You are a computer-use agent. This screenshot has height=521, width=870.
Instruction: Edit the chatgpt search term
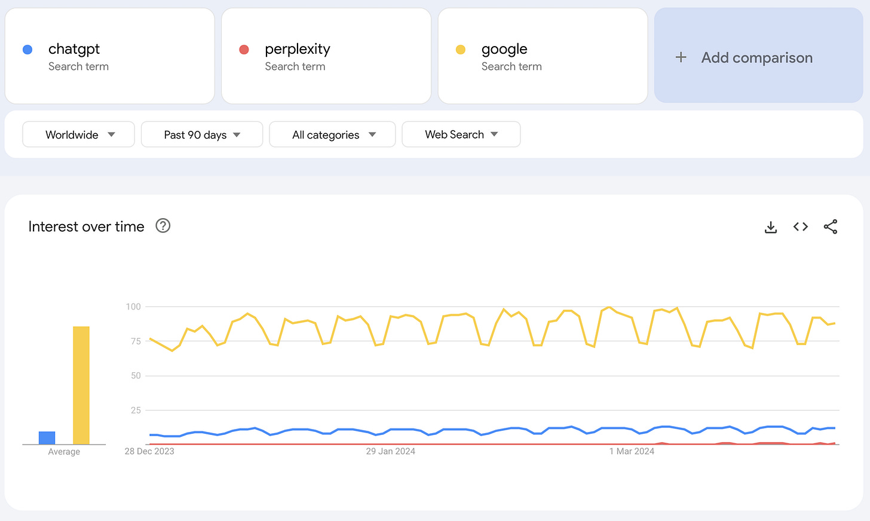pos(74,49)
